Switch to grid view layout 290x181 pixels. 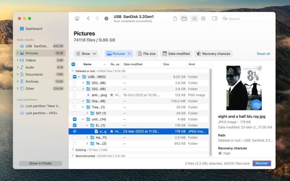tap(203, 18)
